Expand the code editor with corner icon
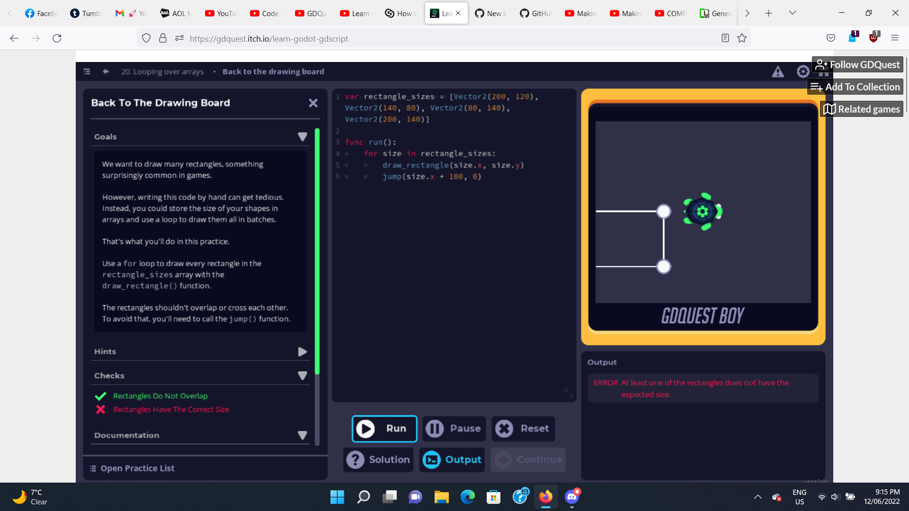The width and height of the screenshot is (909, 511). (x=568, y=393)
